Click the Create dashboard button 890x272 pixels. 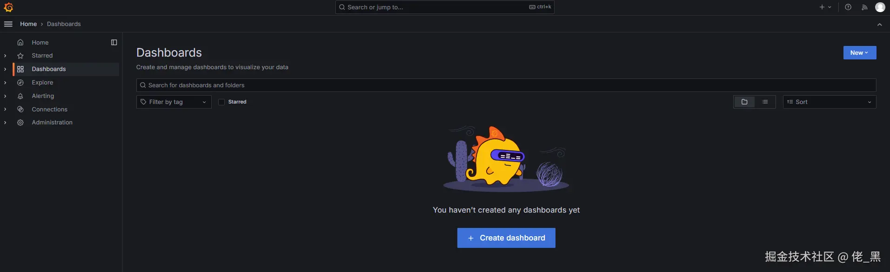tap(506, 238)
